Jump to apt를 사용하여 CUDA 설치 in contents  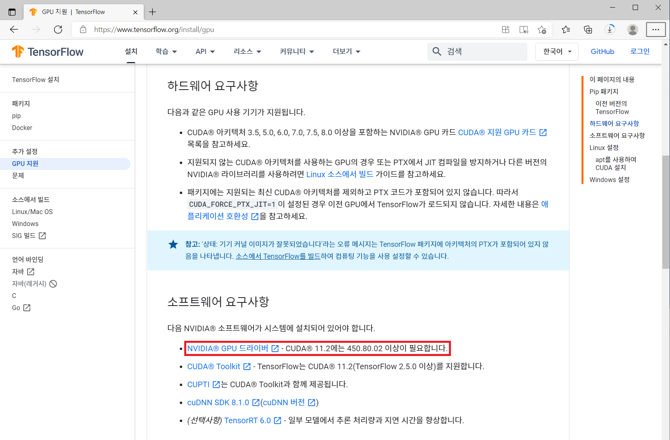tap(616, 164)
